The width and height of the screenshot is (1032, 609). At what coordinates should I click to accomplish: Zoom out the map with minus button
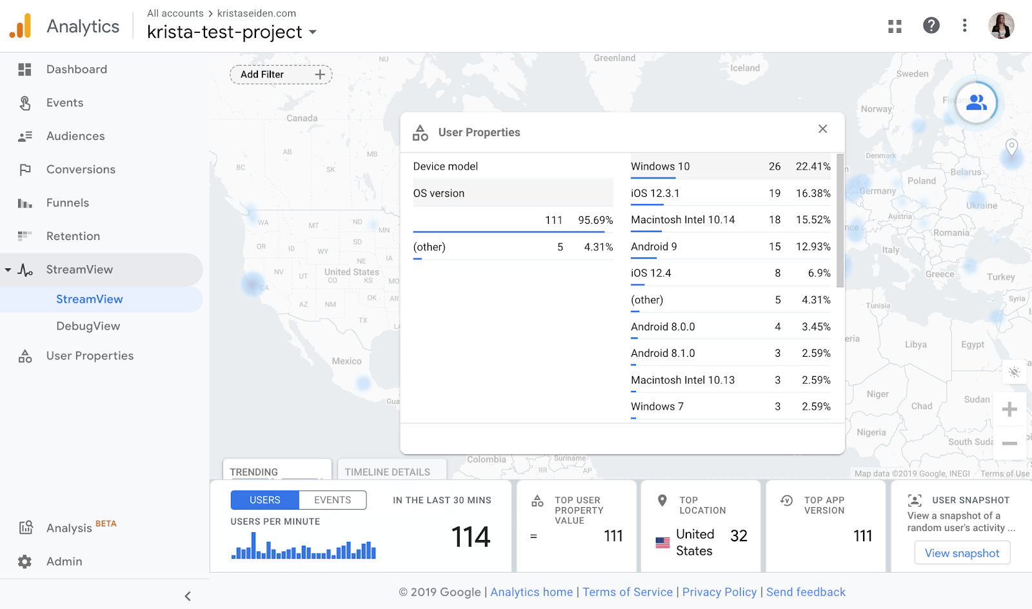tap(1009, 443)
